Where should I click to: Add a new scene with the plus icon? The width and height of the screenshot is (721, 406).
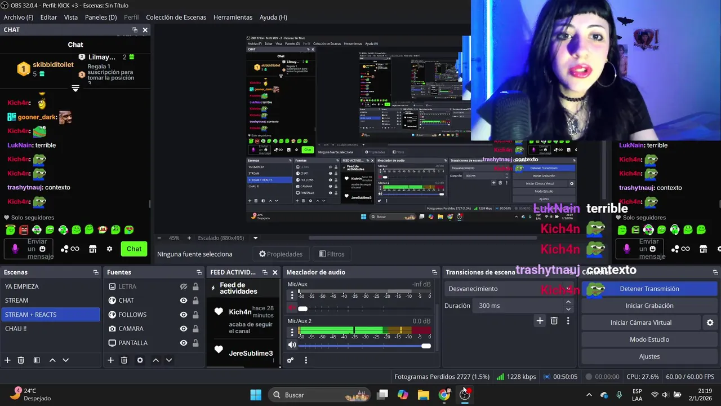pyautogui.click(x=7, y=360)
